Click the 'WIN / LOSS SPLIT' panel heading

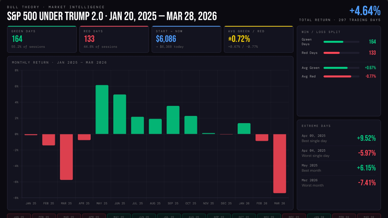321,32
